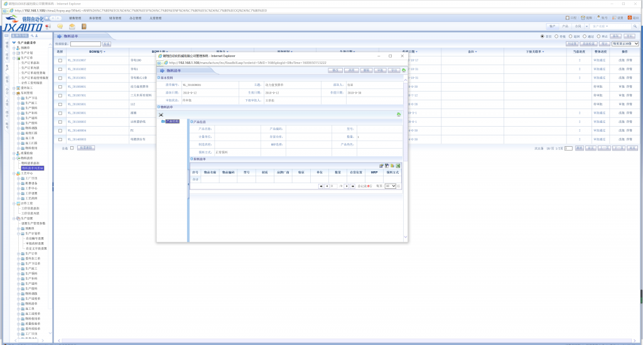This screenshot has height=345, width=643.
Task: Click the fullscreen expand icon in popup
Action: point(161,114)
